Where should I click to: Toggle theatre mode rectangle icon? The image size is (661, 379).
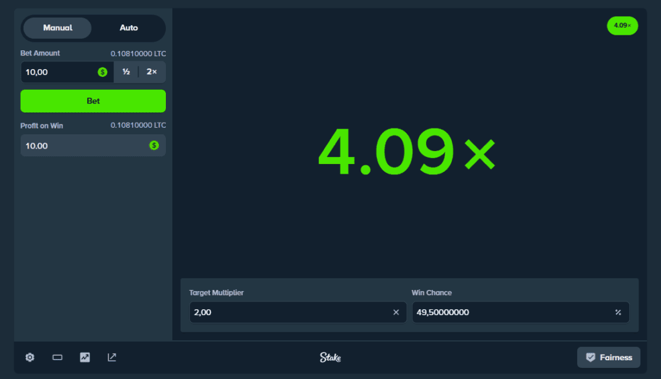coord(57,357)
